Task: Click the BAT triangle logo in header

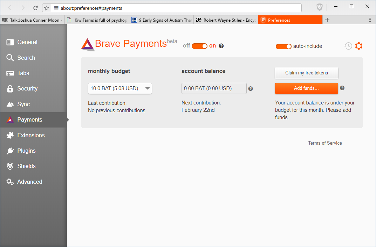Action: (88, 44)
